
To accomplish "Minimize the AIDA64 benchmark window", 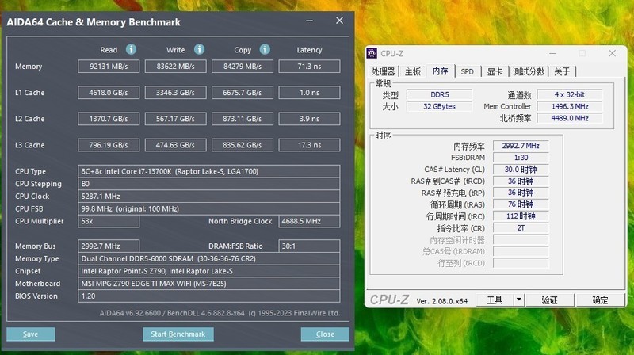I will 310,21.
